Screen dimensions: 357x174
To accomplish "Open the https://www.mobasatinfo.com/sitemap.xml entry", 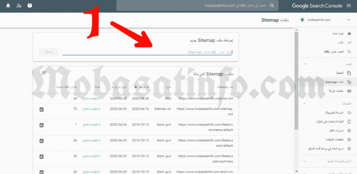I will pyautogui.click(x=205, y=111).
